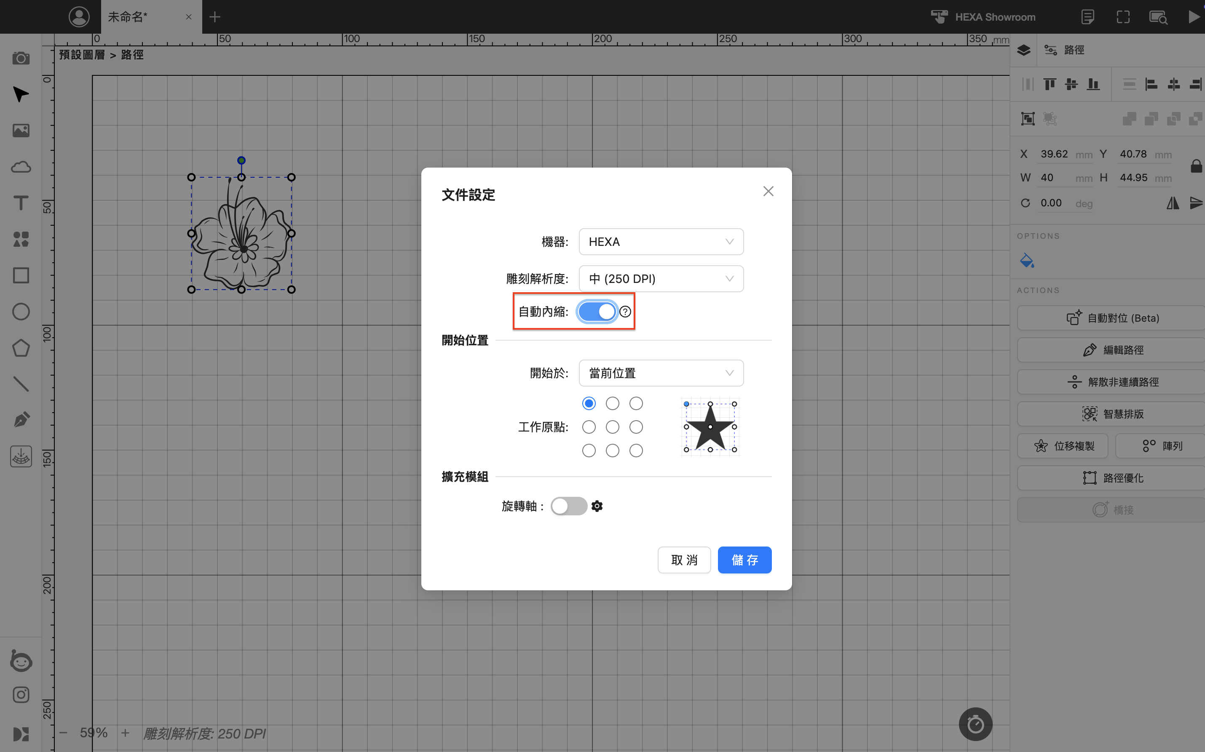The width and height of the screenshot is (1205, 752).
Task: Click the Go start-task arrow
Action: (x=1194, y=17)
